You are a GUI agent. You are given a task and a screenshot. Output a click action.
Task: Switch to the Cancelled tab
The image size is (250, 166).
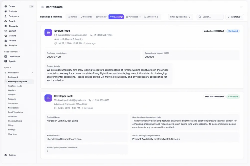pos(151,17)
